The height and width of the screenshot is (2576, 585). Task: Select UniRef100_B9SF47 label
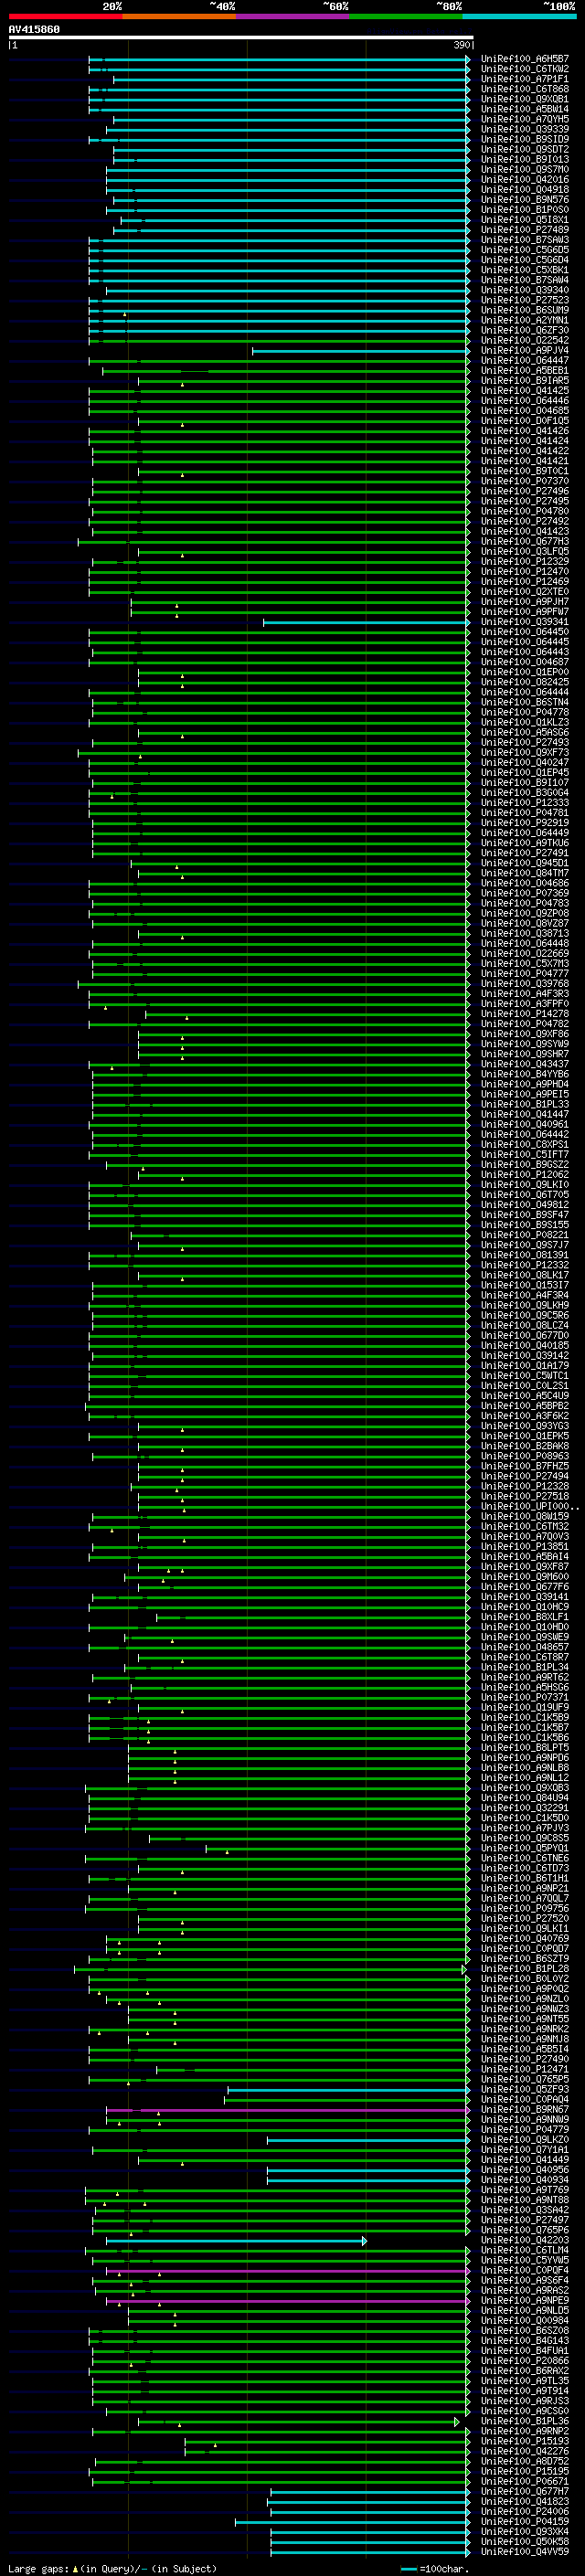point(525,1214)
